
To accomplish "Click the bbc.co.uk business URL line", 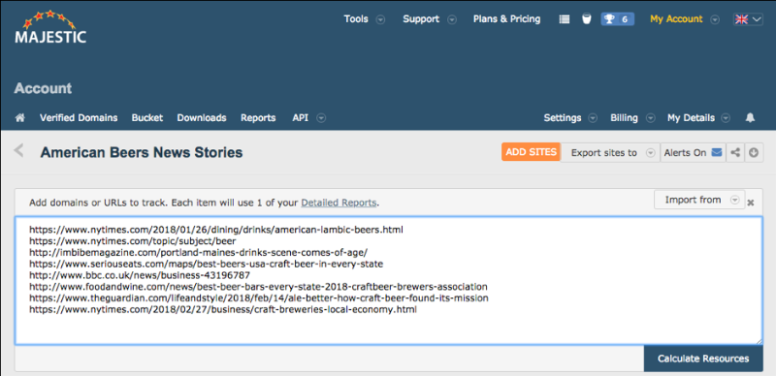I will coord(140,275).
